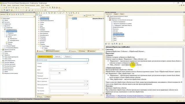Toggle the Тест булево checkbox
This screenshot has width=185, height=104.
[50, 91]
